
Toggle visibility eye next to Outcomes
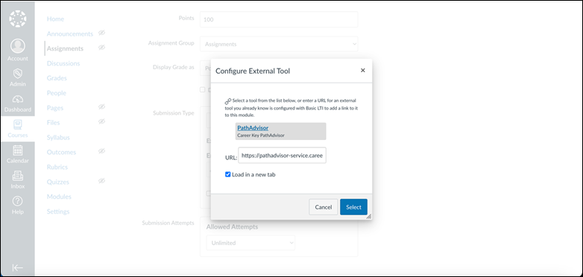(102, 151)
